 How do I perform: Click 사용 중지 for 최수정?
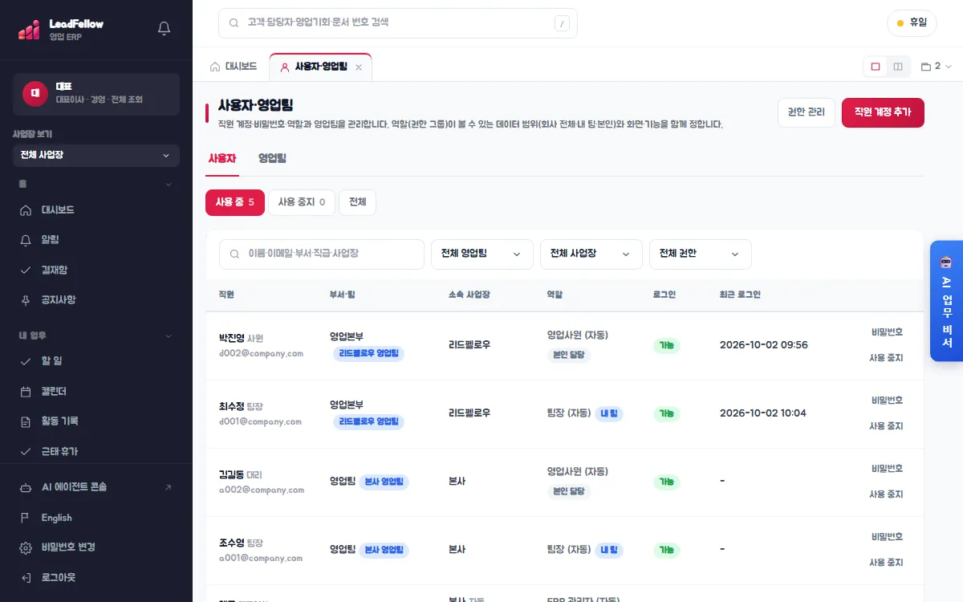click(x=886, y=426)
